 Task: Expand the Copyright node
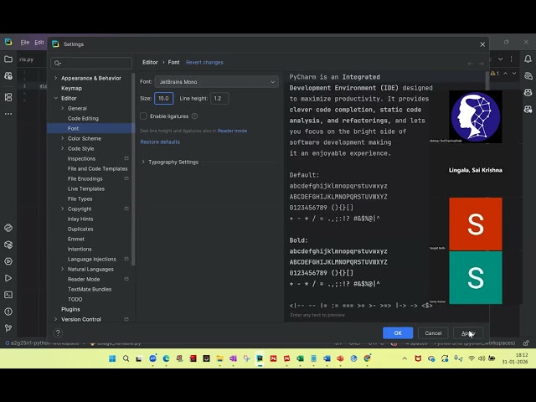click(62, 209)
